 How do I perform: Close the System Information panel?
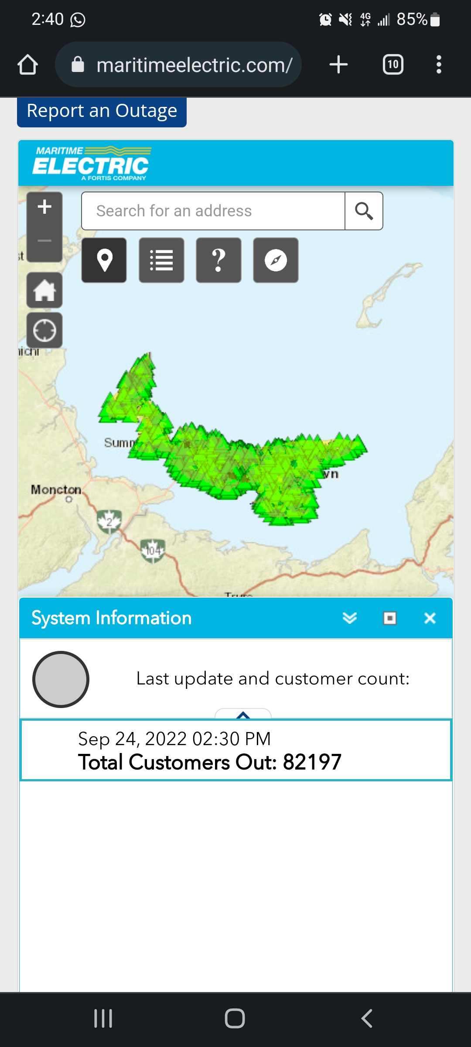click(x=430, y=618)
